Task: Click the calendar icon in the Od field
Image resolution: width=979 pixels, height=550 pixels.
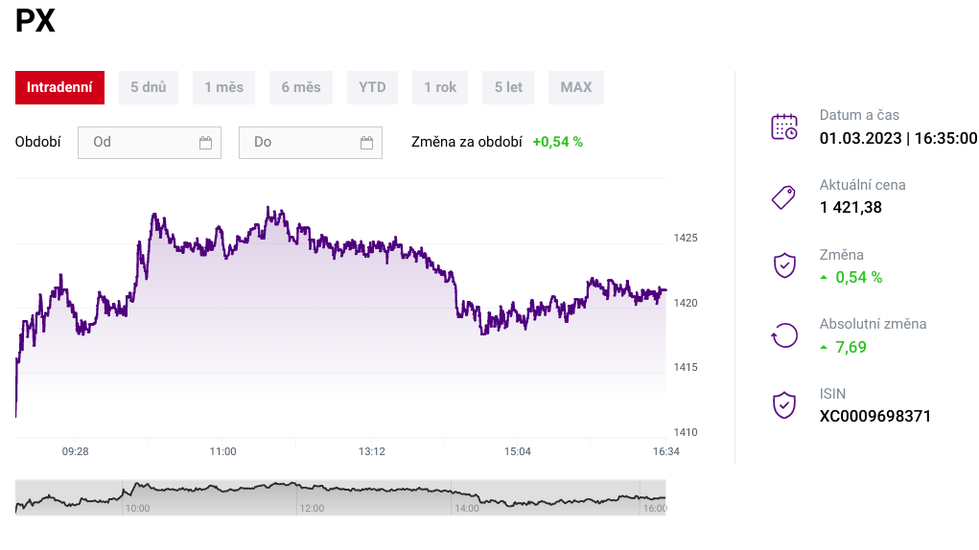Action: (205, 143)
